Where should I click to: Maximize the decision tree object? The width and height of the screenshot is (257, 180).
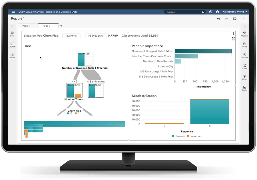click(x=233, y=38)
